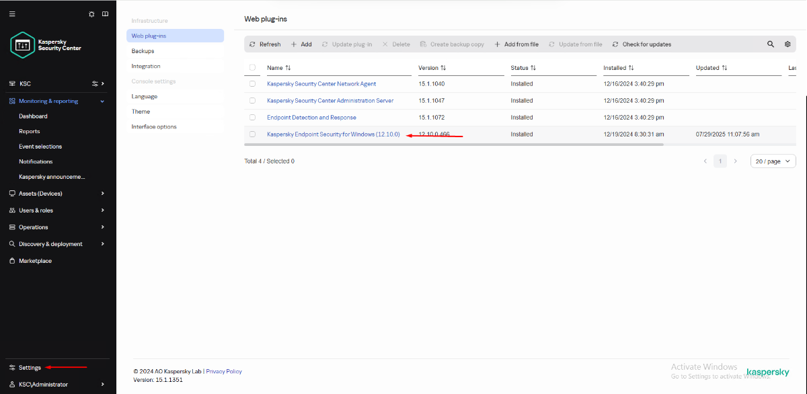Expand KSC\Administrator account menu
This screenshot has width=807, height=394.
click(102, 385)
